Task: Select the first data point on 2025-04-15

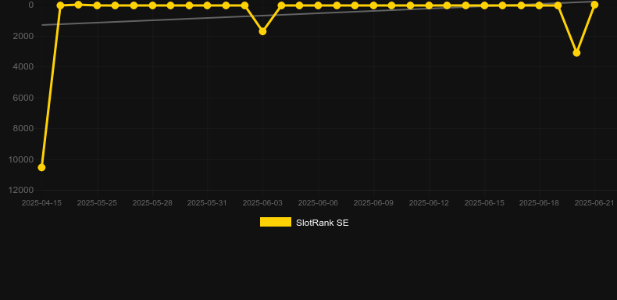Action: (41, 168)
